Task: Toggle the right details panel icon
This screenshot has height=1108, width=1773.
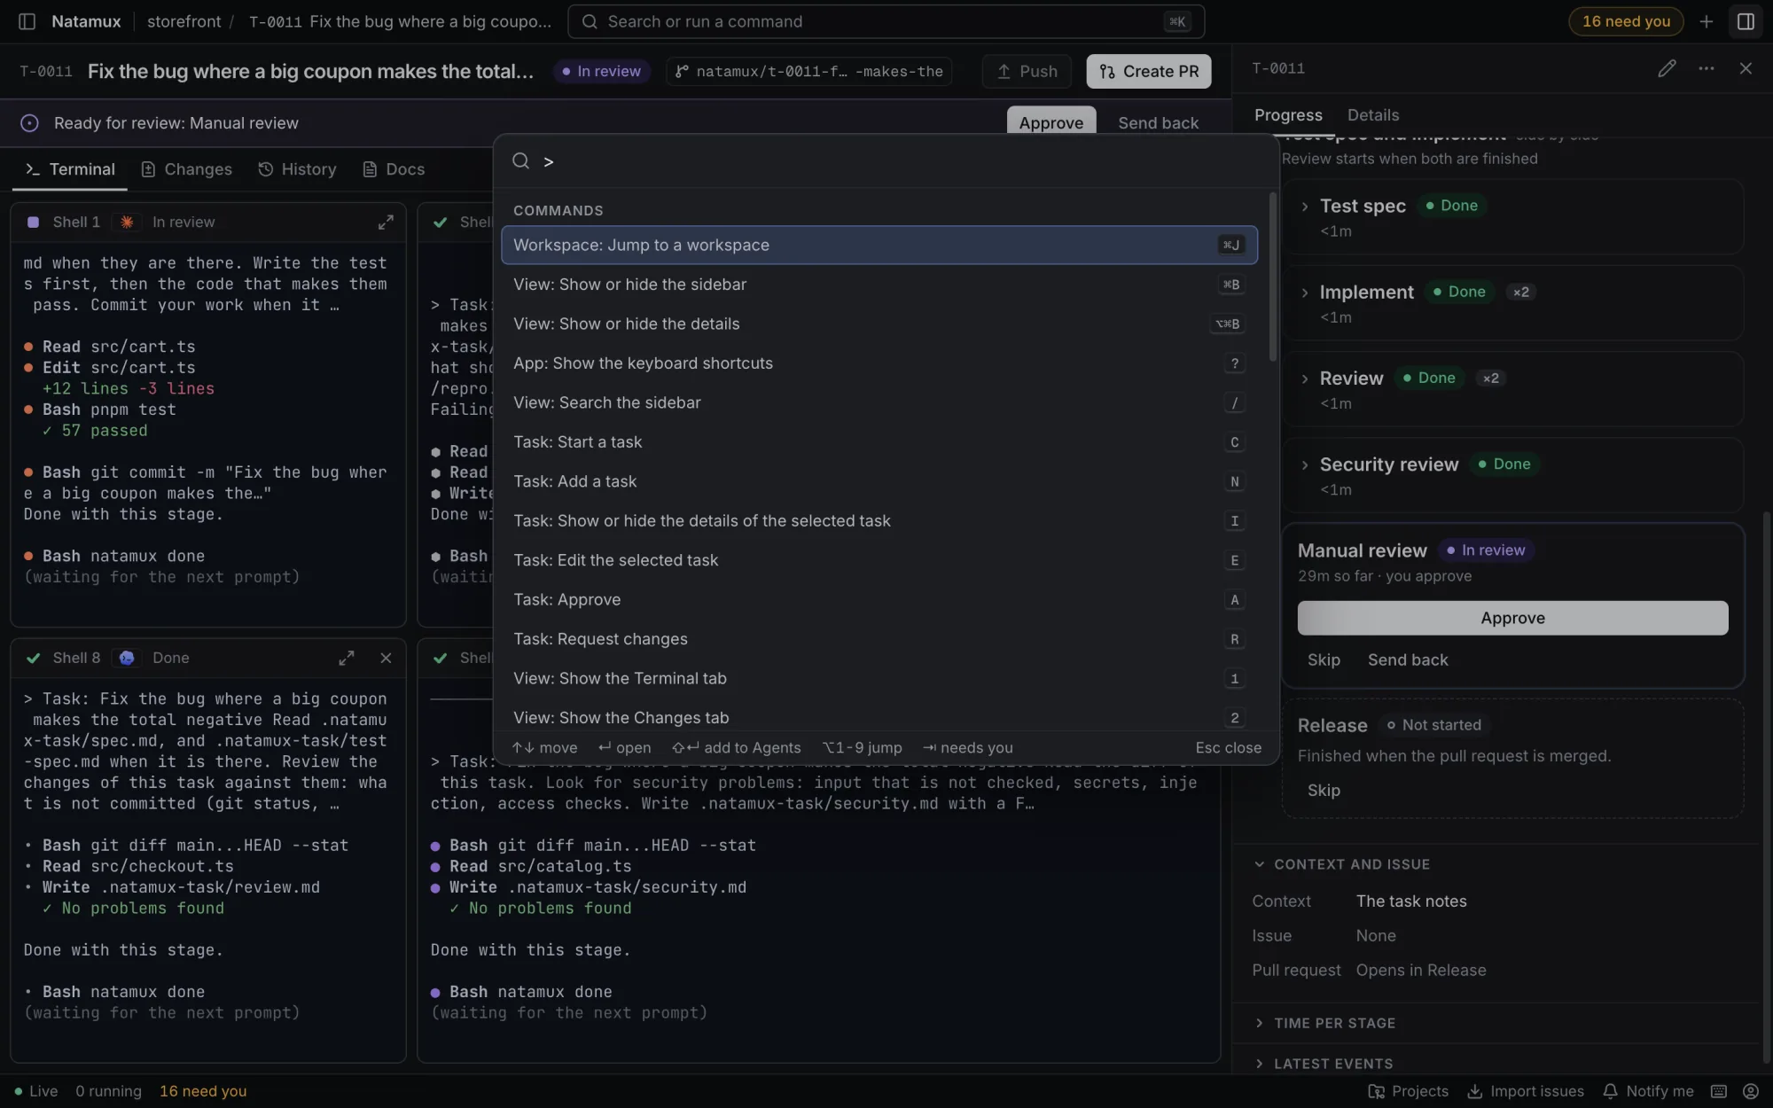Action: (x=1746, y=21)
